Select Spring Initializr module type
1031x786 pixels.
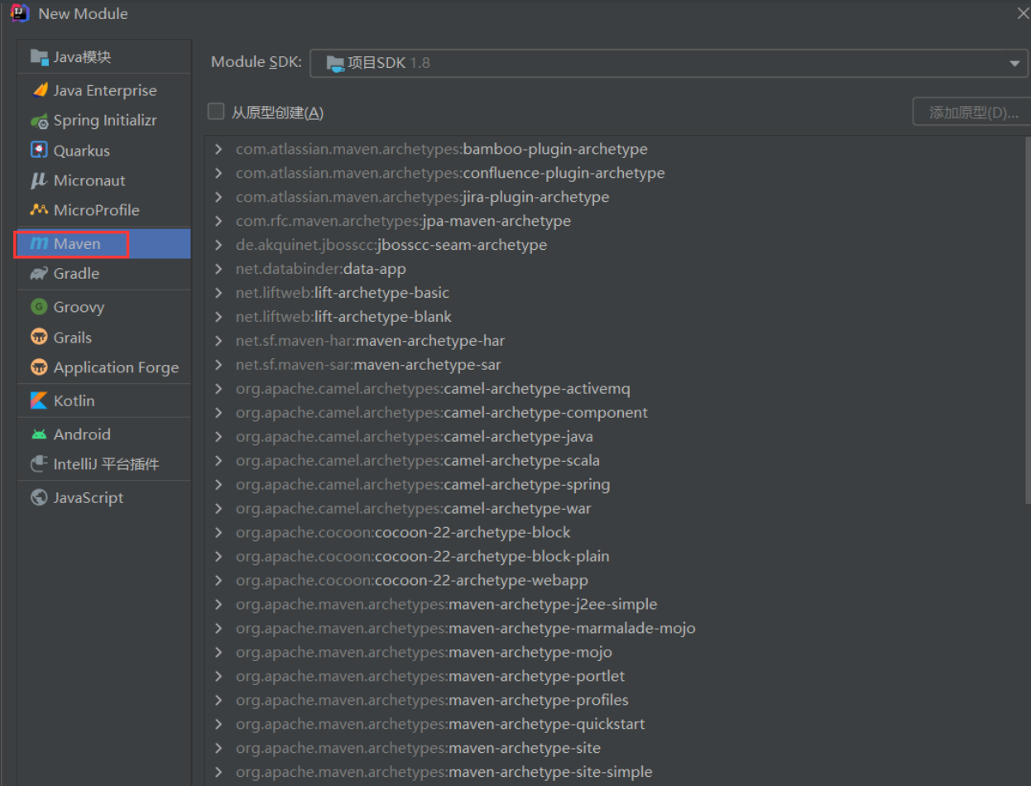click(105, 121)
